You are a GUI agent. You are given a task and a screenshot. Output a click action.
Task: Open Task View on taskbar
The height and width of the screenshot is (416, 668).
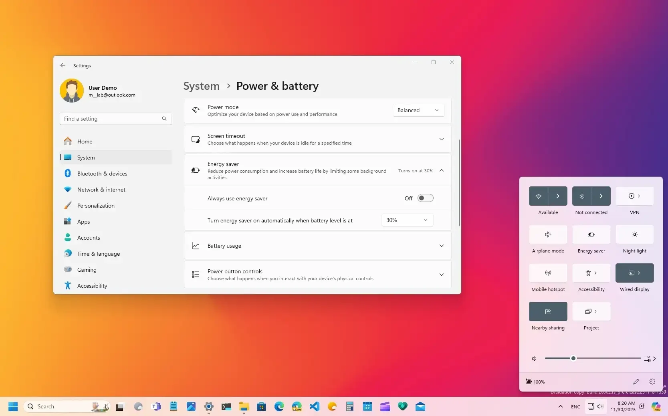[120, 407]
